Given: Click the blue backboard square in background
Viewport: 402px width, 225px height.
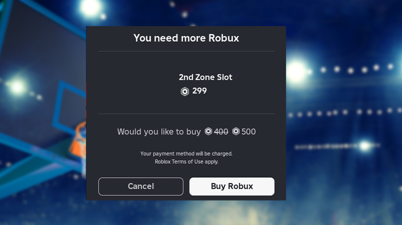Looking at the screenshot, I should [x=70, y=107].
